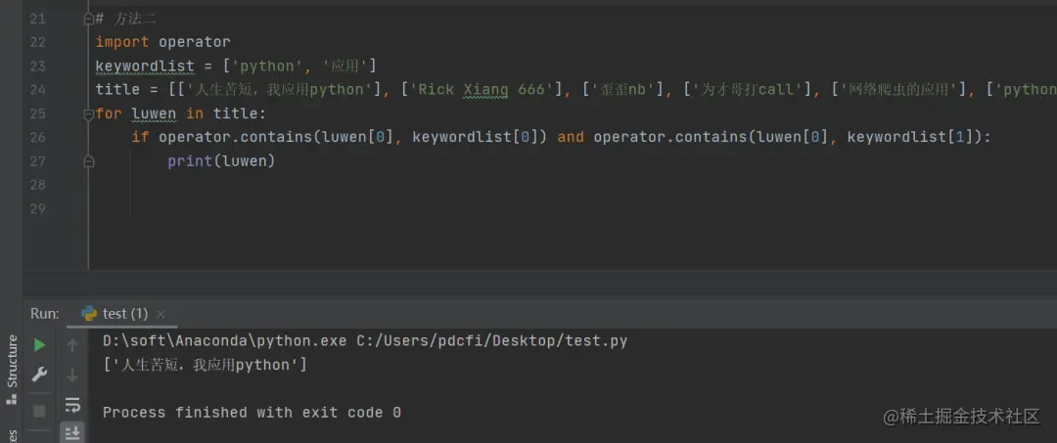Viewport: 1057px width, 443px height.
Task: Click test.py path in console output
Action: 492,341
